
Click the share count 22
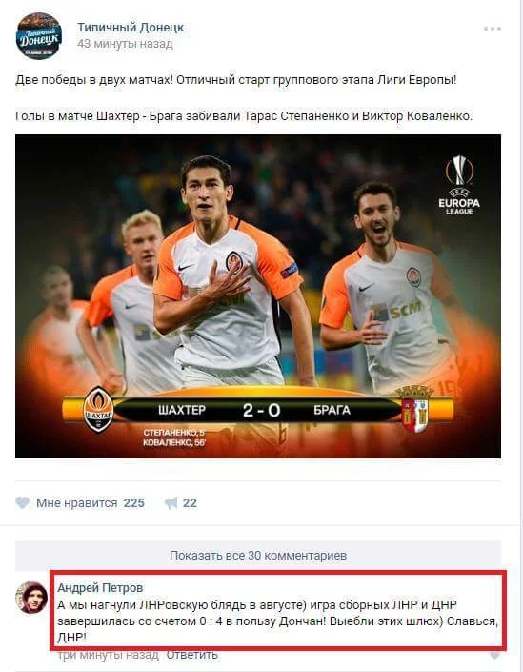click(x=190, y=502)
